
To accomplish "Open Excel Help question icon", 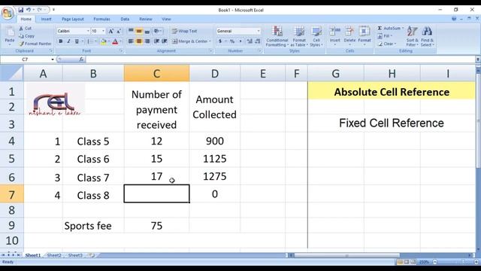I will [x=454, y=19].
